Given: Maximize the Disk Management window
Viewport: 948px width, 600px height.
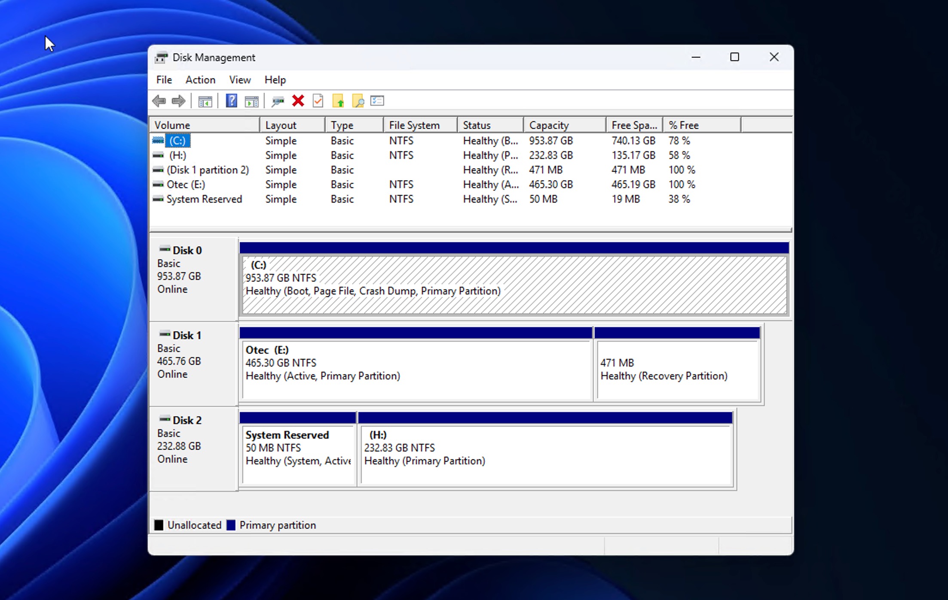Looking at the screenshot, I should pyautogui.click(x=735, y=57).
